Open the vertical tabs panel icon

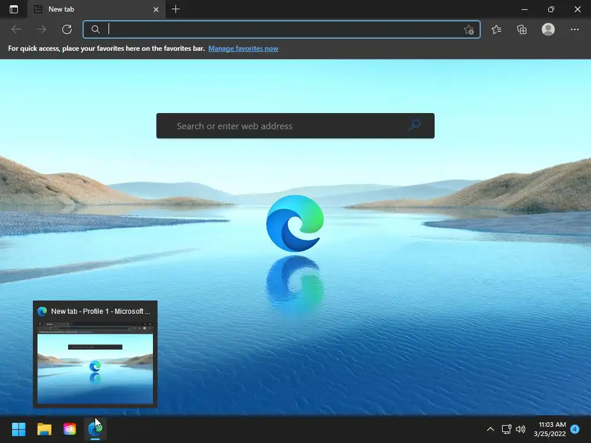point(14,9)
